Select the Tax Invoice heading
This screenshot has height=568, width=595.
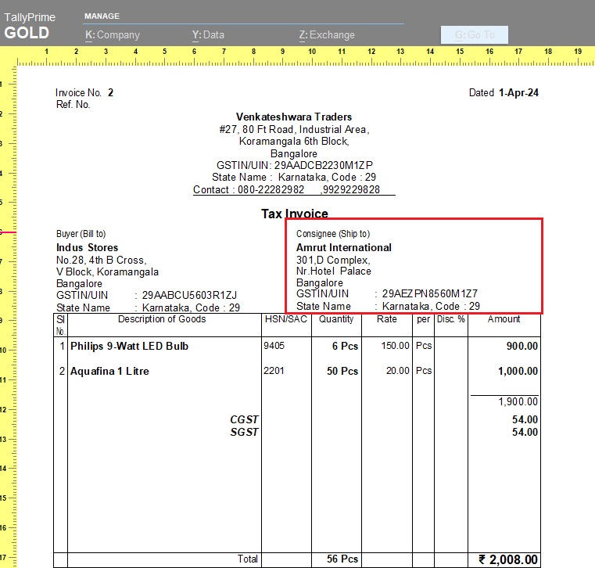coord(294,214)
